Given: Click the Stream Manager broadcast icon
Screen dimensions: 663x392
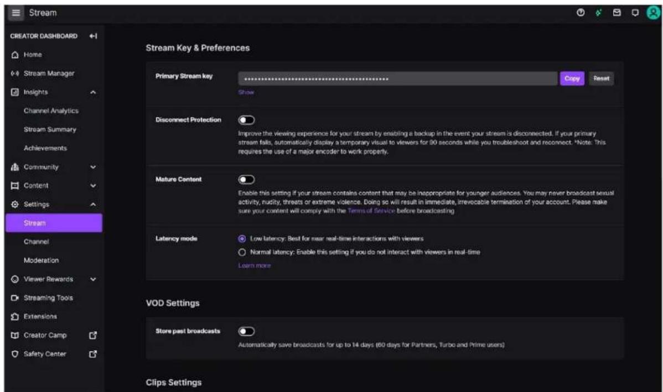Looking at the screenshot, I should click(x=15, y=74).
